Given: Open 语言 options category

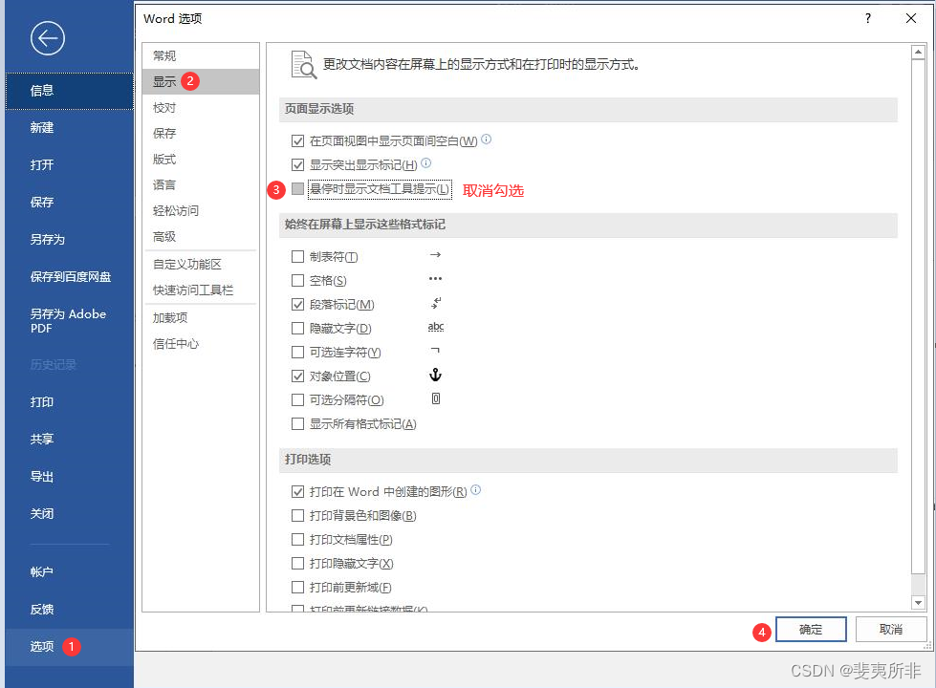Looking at the screenshot, I should tap(201, 185).
